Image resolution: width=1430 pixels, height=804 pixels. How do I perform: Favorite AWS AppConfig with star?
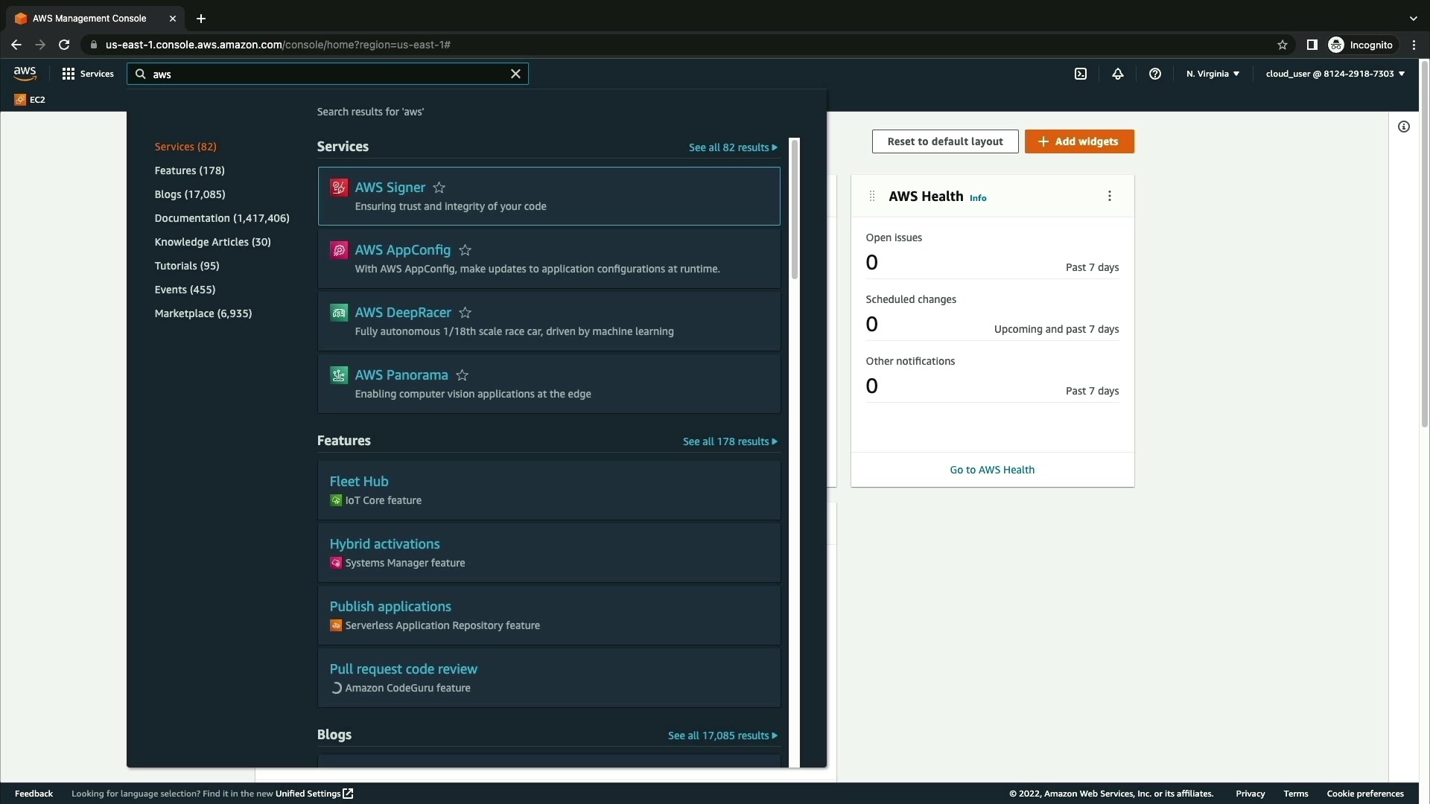click(465, 250)
